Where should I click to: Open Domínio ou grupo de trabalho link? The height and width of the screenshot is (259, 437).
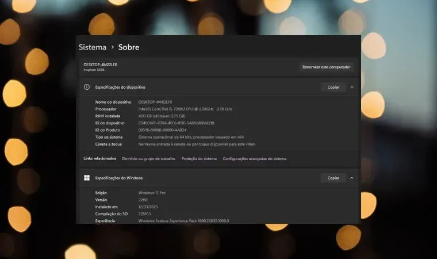point(148,158)
